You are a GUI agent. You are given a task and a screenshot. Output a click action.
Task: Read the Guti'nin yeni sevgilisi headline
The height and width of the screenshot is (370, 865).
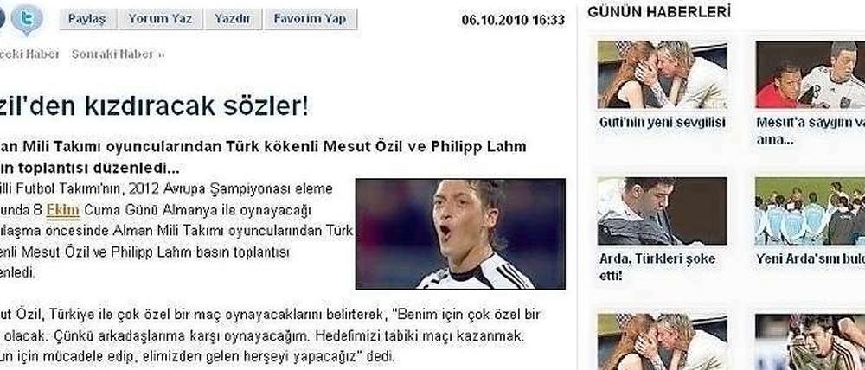click(662, 123)
